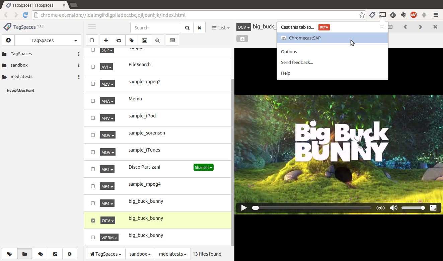Open the WEBM extension dropdown
The height and width of the screenshot is (261, 443).
pyautogui.click(x=109, y=238)
